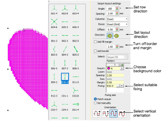Viewport: 165px width, 127px height.
Task: Click the pattern Margin field showing 0.50
Action: tap(115, 82)
